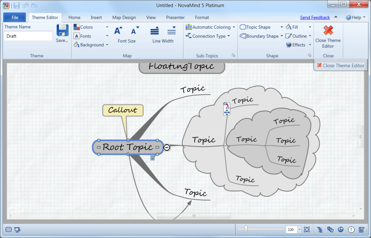The width and height of the screenshot is (371, 238).
Task: Decrease the map font size
Action: (135, 31)
